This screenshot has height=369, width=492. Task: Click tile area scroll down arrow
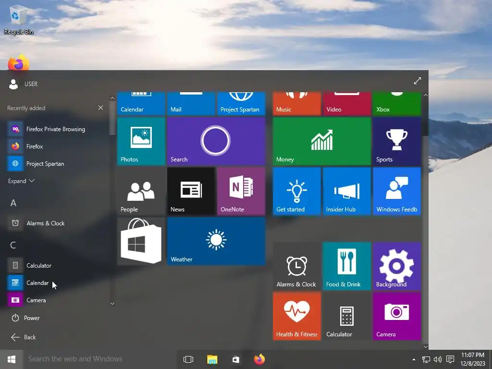pyautogui.click(x=426, y=347)
